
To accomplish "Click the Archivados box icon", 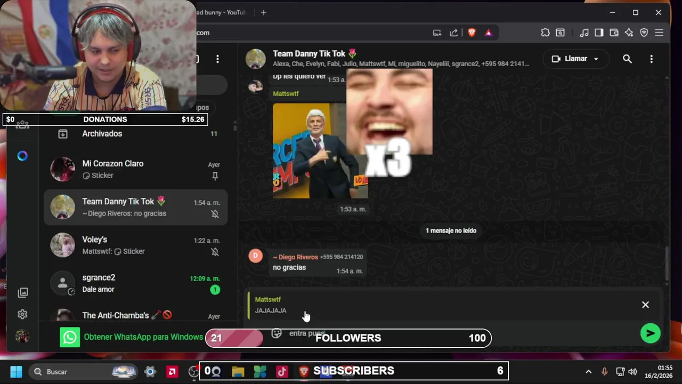I will pyautogui.click(x=63, y=134).
